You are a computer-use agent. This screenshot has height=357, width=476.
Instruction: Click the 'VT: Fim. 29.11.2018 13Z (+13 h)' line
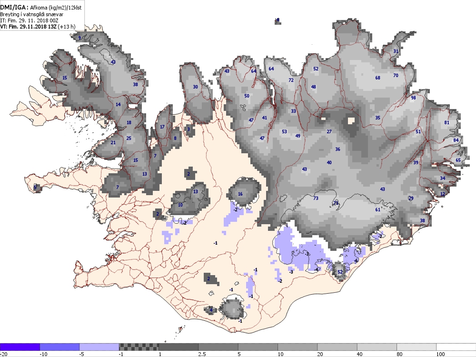click(x=38, y=26)
